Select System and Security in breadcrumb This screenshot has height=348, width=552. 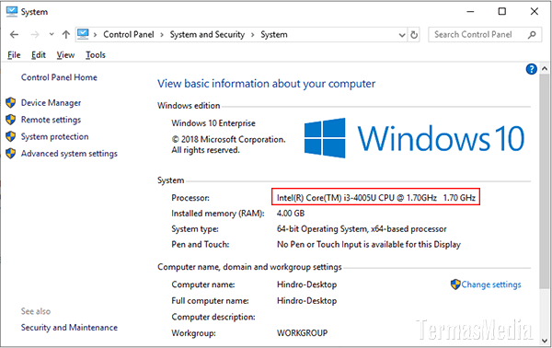click(x=207, y=34)
